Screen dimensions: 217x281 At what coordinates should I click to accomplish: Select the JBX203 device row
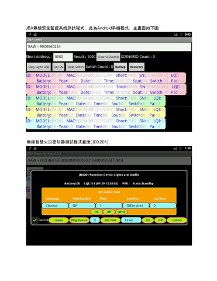pos(96,112)
